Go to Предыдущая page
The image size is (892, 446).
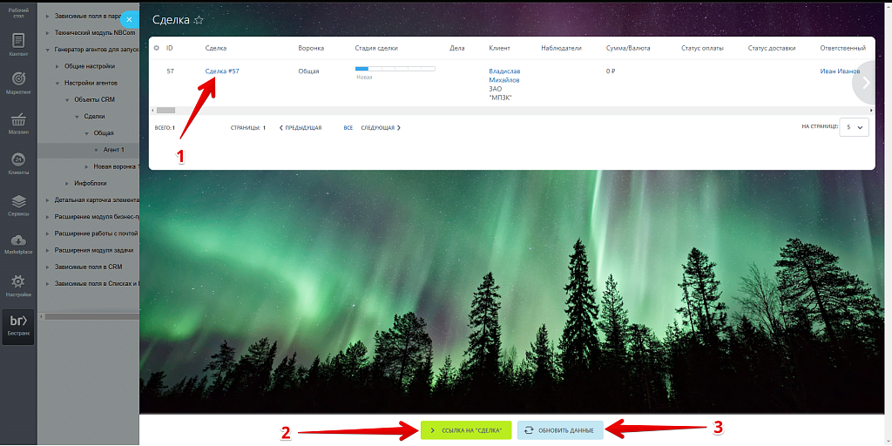(x=301, y=128)
